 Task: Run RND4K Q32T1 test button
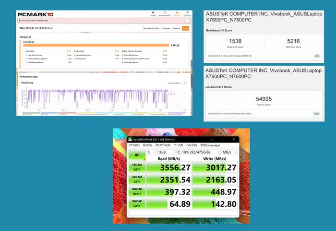tap(137, 191)
